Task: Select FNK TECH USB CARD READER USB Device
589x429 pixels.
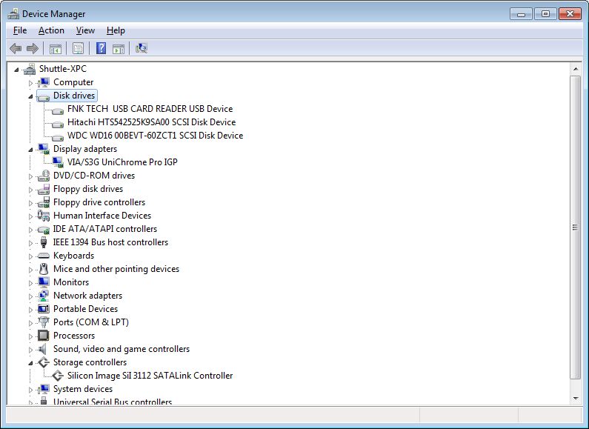Action: [150, 109]
